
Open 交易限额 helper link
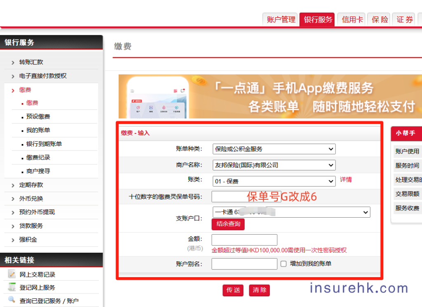[407, 194]
